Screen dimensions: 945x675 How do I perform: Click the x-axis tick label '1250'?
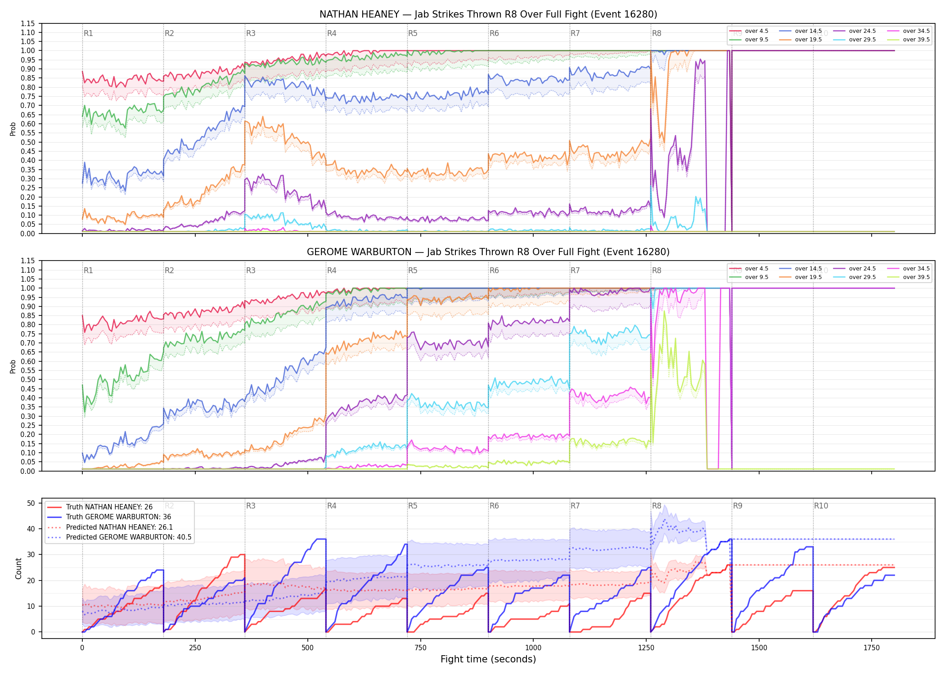(646, 648)
